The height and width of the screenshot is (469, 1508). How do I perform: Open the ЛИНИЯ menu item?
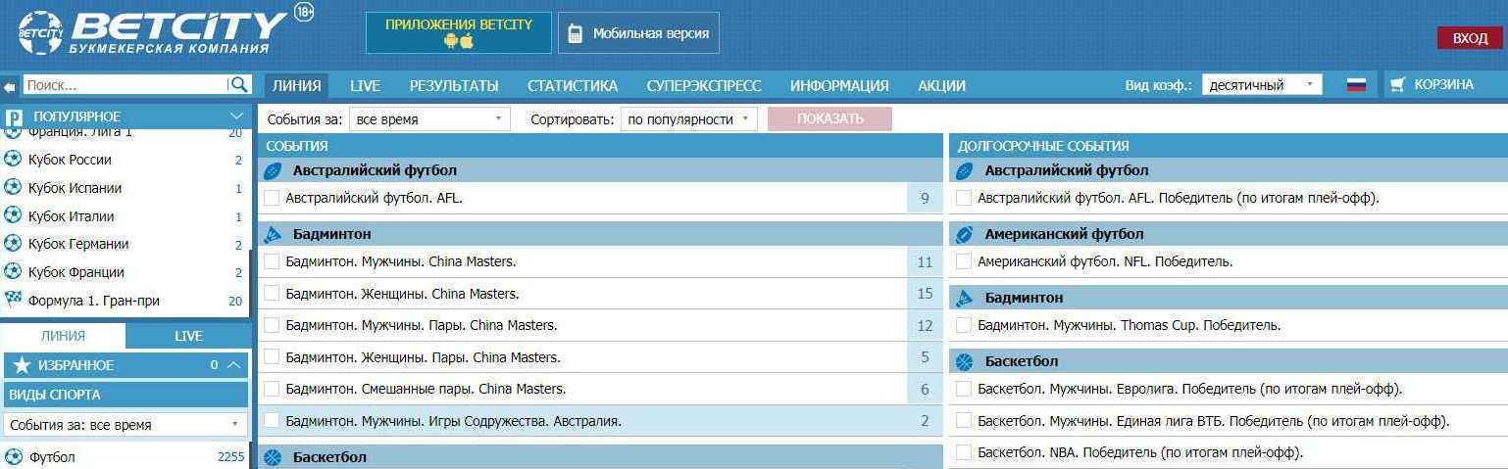point(297,85)
